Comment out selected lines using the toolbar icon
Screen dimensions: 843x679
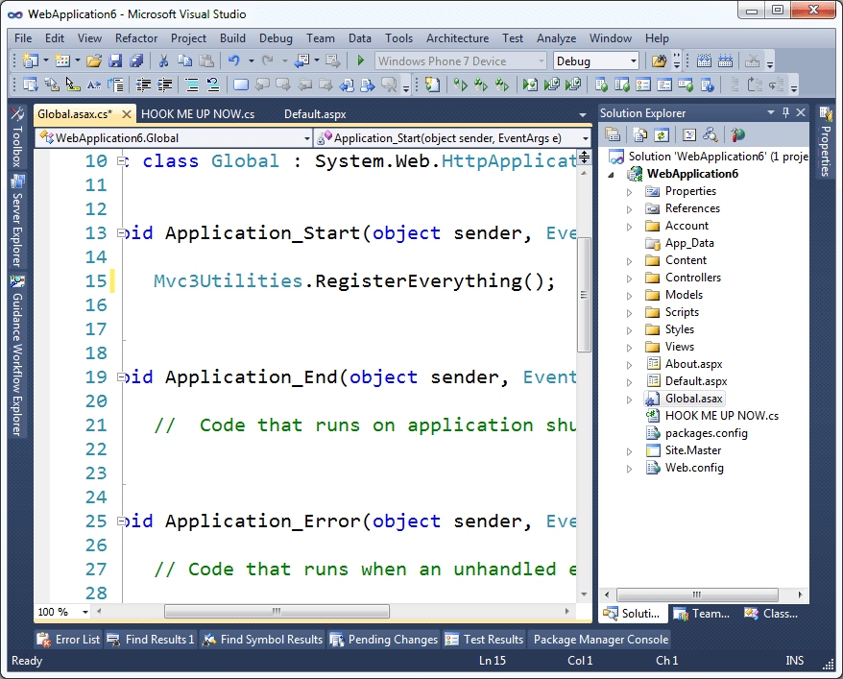pyautogui.click(x=192, y=85)
